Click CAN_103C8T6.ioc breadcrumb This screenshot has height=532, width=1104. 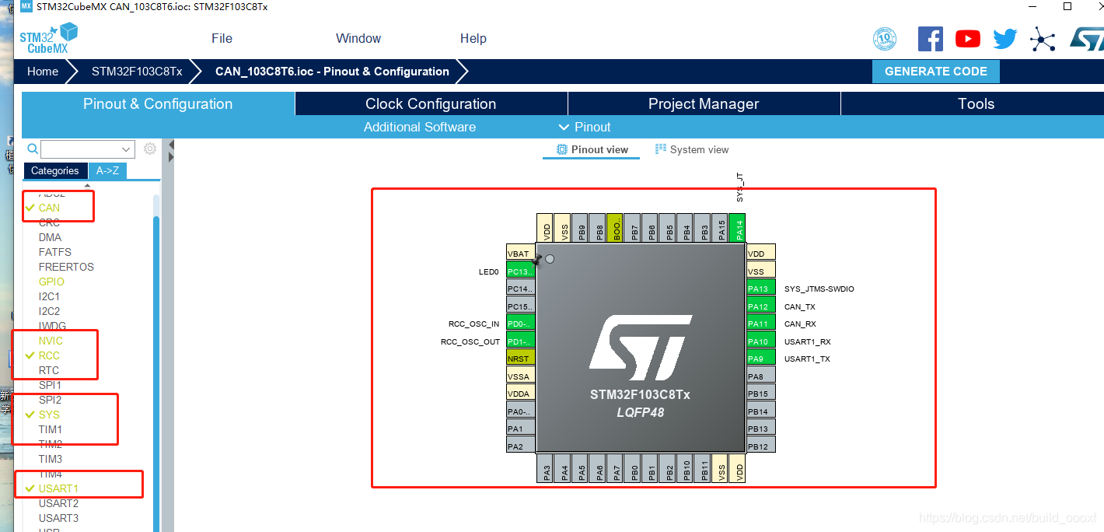click(332, 72)
